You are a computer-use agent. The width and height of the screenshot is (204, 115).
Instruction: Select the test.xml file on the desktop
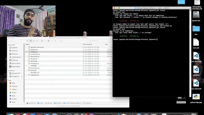[x=196, y=43]
